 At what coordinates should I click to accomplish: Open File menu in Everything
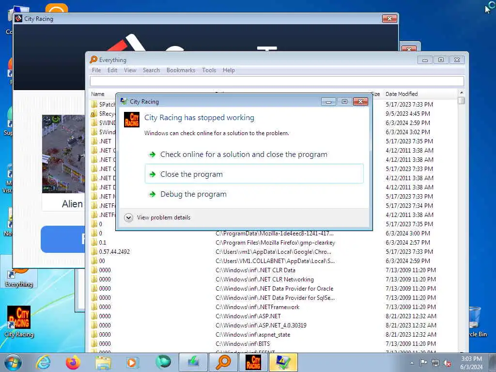(96, 70)
